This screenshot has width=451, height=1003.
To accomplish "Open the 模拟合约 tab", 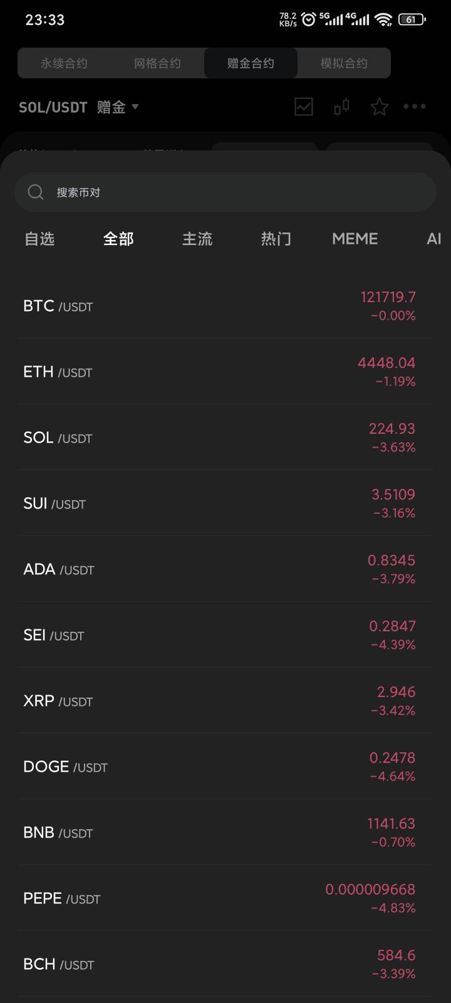I will pyautogui.click(x=344, y=63).
